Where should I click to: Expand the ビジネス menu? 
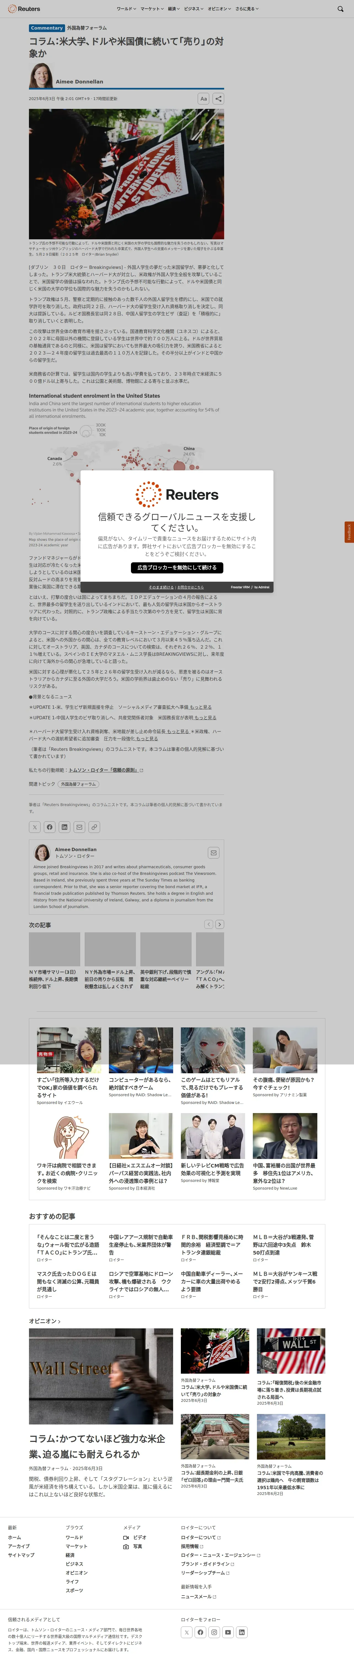click(193, 9)
